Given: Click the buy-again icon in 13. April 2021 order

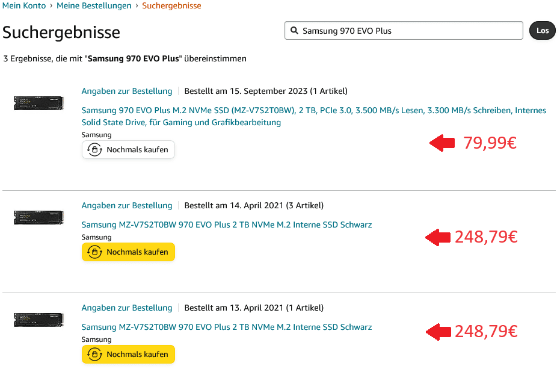Looking at the screenshot, I should click(x=94, y=354).
